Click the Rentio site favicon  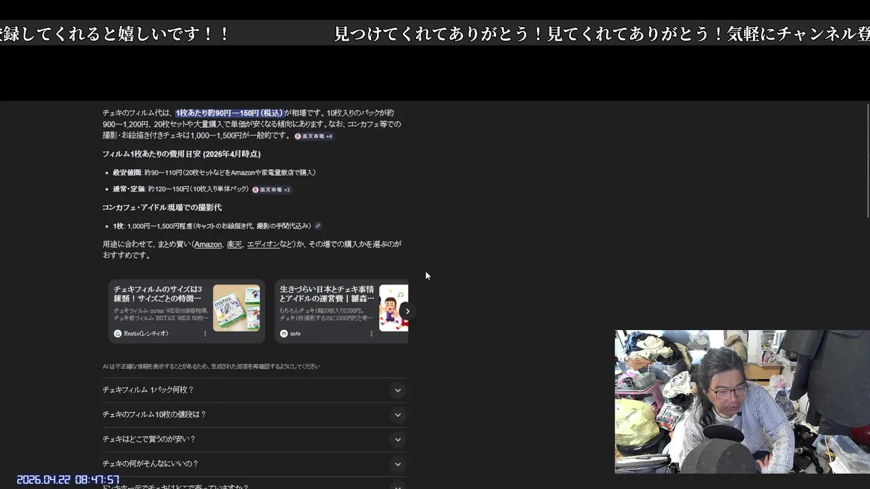pyautogui.click(x=118, y=333)
